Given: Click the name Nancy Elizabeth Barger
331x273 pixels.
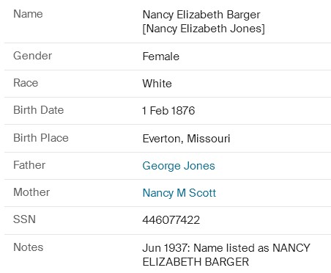Looking at the screenshot, I should click(x=201, y=15).
